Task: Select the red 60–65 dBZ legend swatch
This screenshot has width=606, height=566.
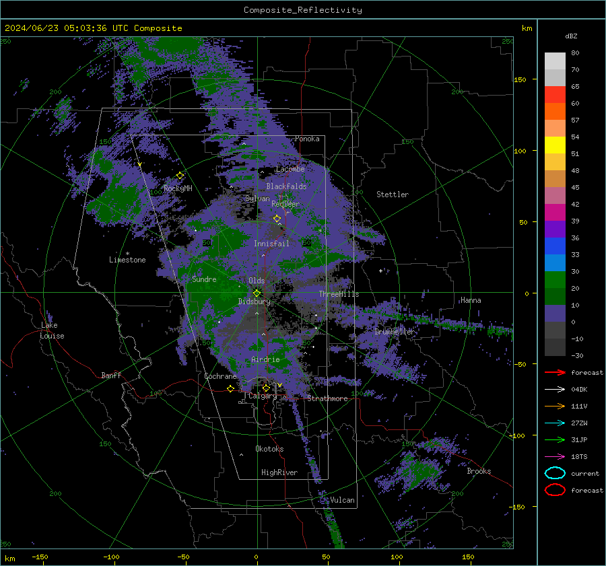Action: point(555,95)
